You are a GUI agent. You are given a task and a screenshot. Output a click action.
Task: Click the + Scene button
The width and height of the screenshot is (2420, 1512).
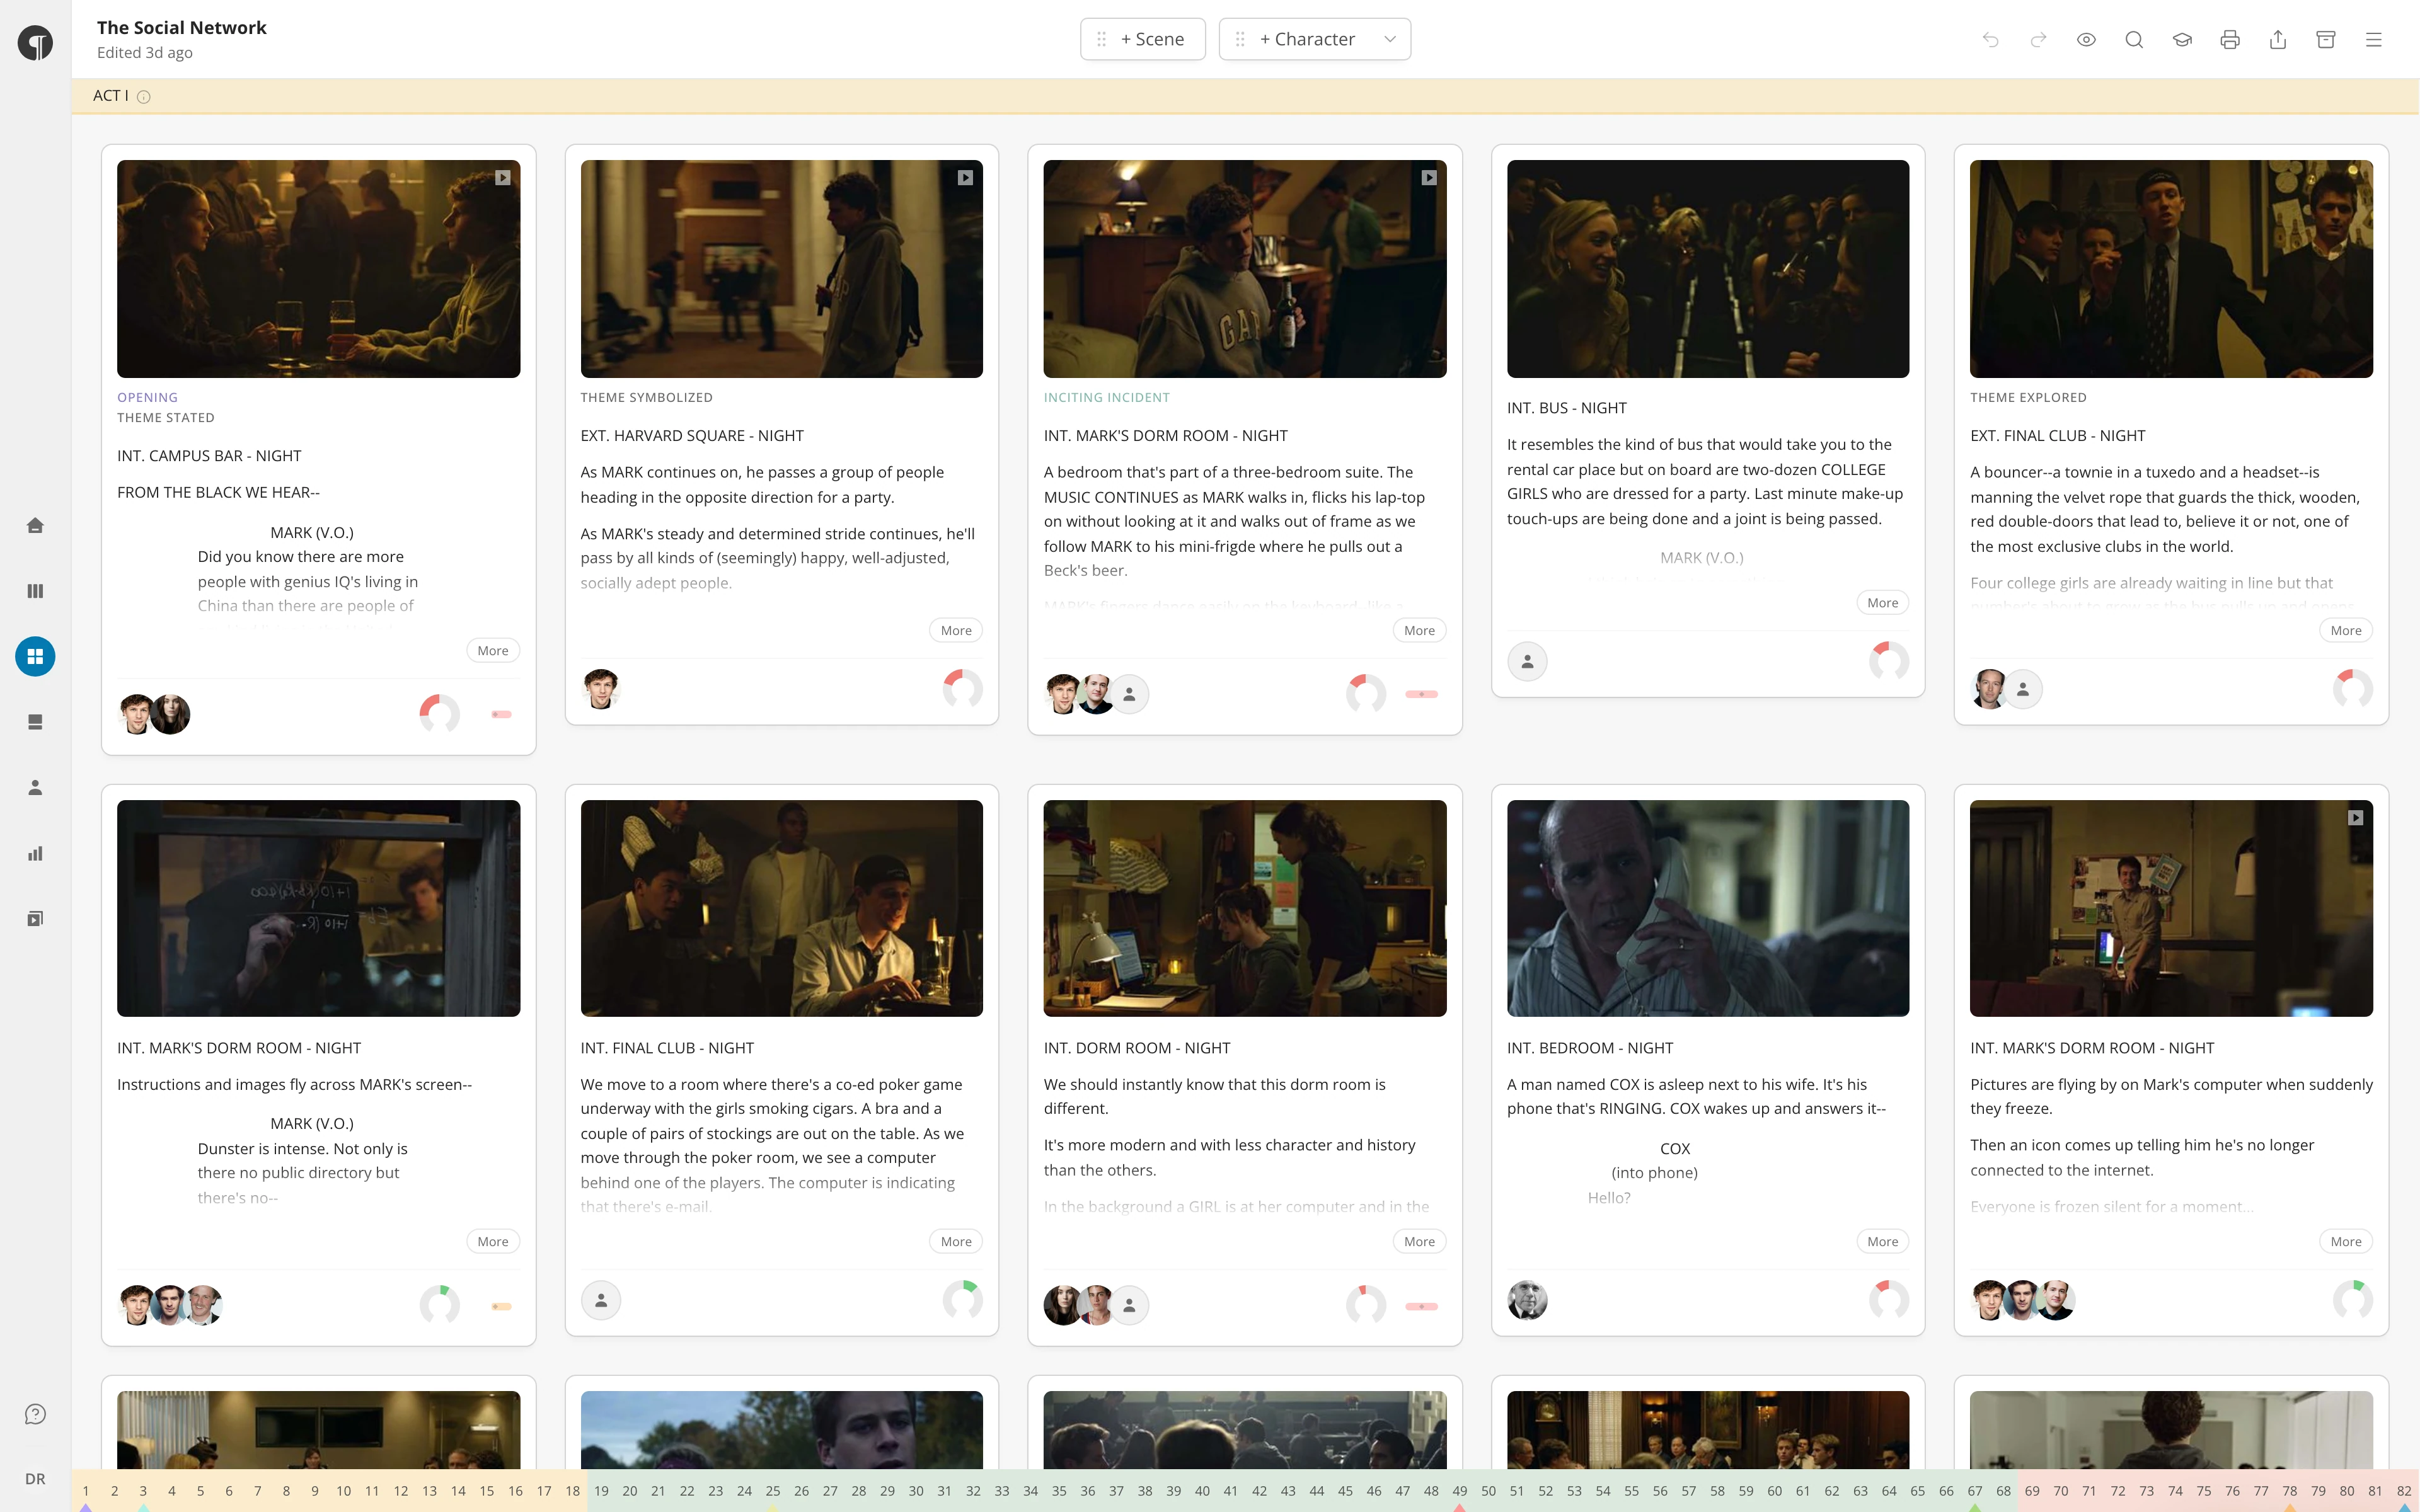(x=1142, y=39)
